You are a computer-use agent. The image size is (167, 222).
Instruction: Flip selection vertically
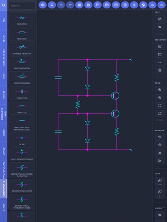click(x=160, y=161)
